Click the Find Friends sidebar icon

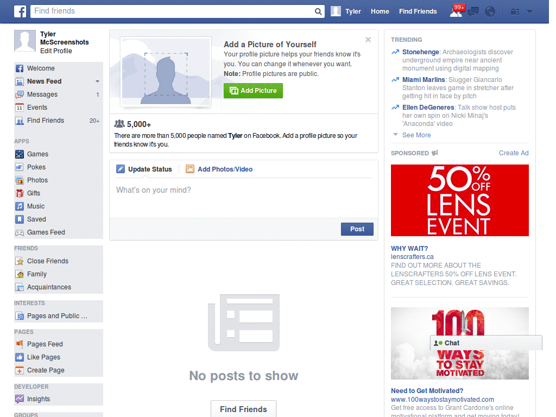click(x=20, y=121)
